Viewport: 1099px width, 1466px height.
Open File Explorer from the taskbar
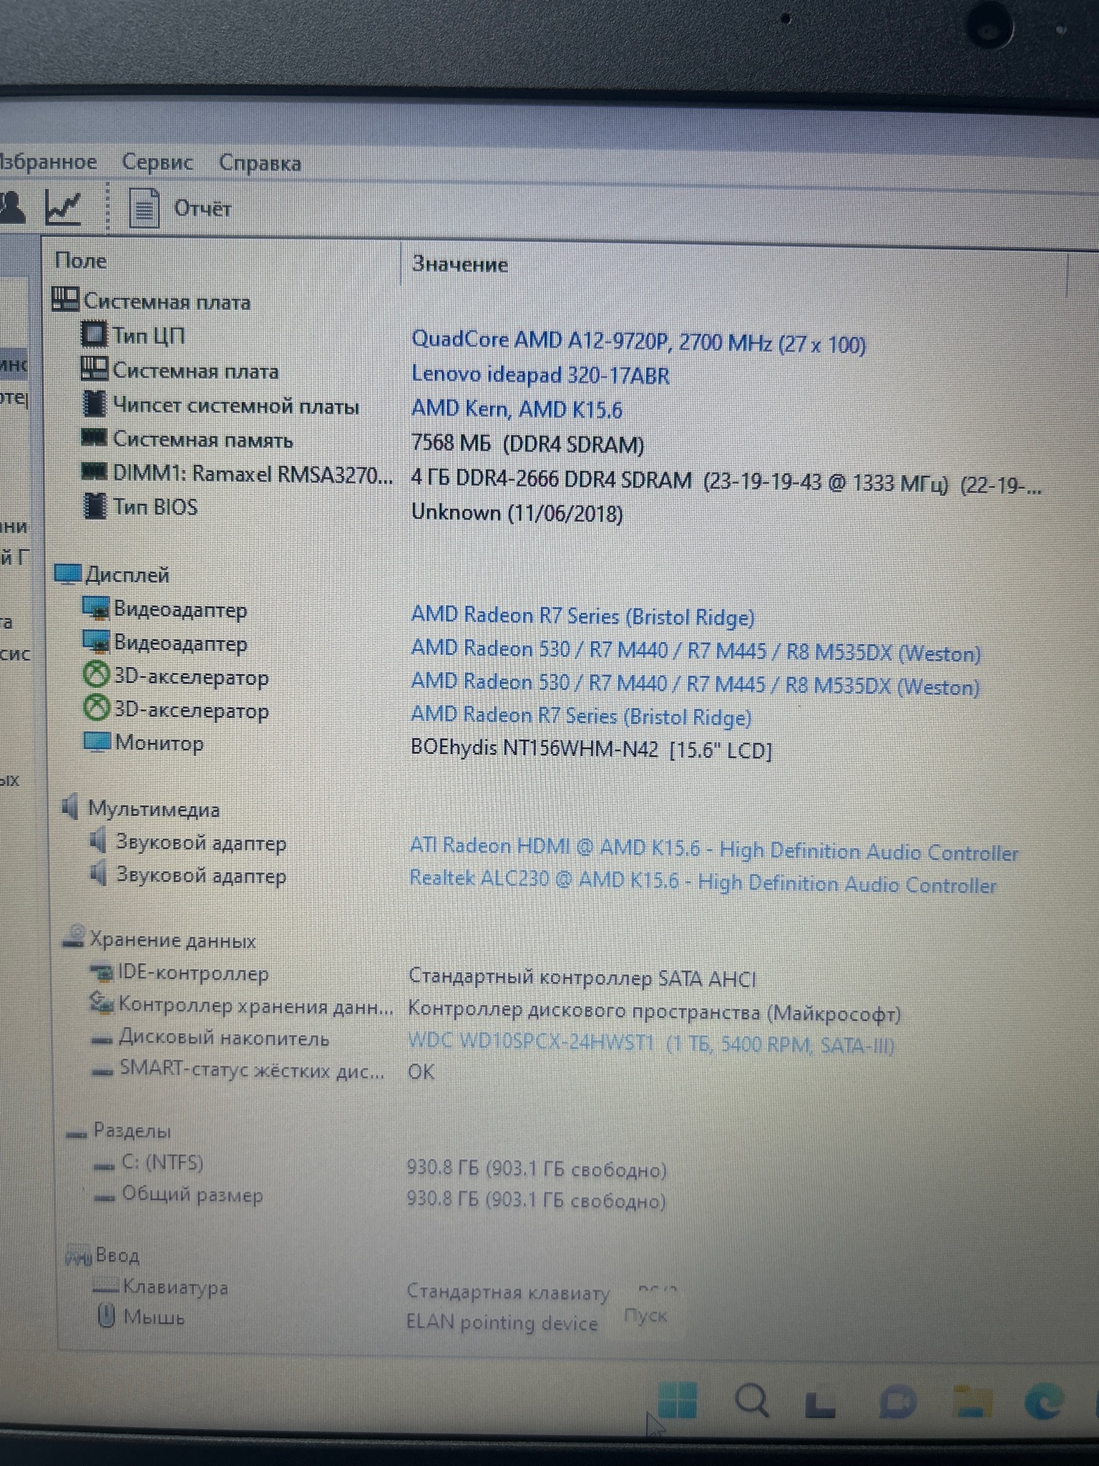[973, 1403]
